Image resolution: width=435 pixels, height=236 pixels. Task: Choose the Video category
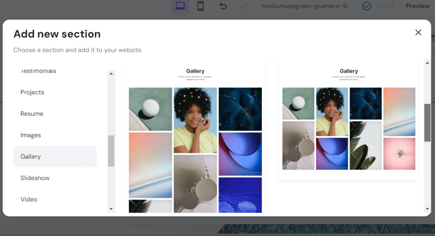[x=29, y=199]
